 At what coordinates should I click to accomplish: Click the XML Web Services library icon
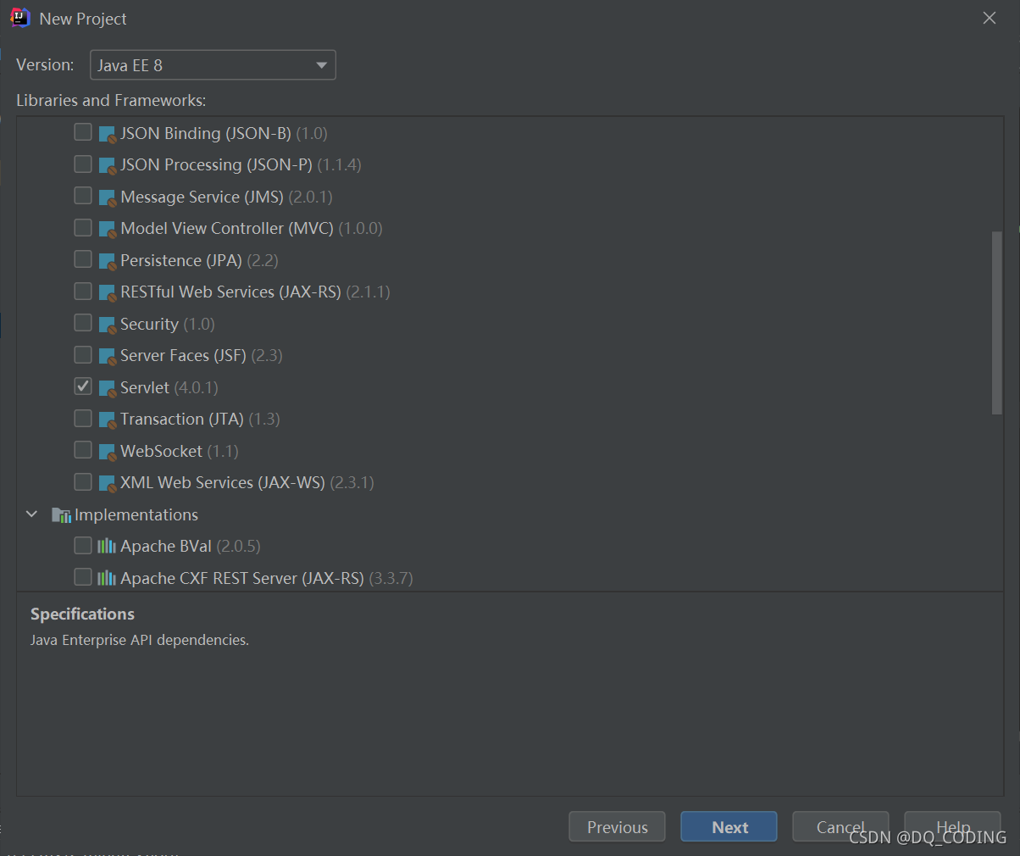pos(107,483)
